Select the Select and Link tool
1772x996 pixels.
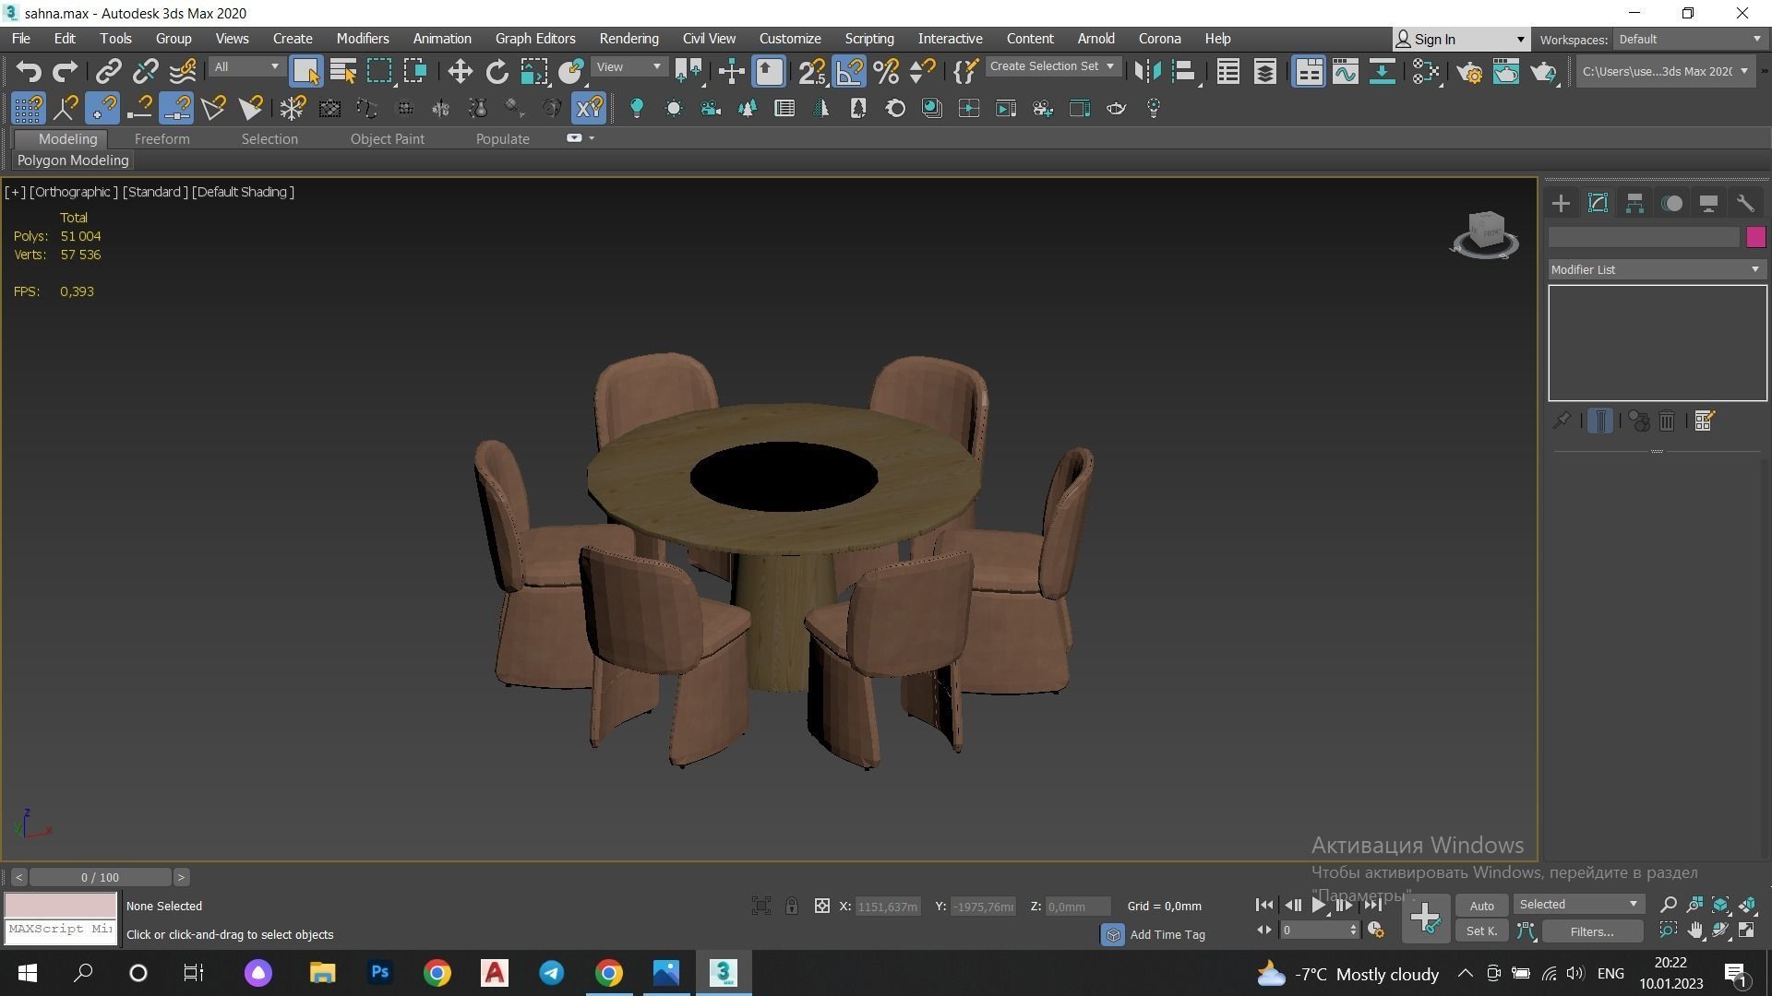[x=108, y=71]
